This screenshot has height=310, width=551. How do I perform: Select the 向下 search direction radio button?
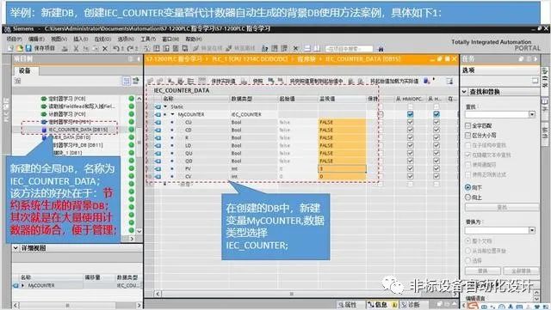click(467, 187)
